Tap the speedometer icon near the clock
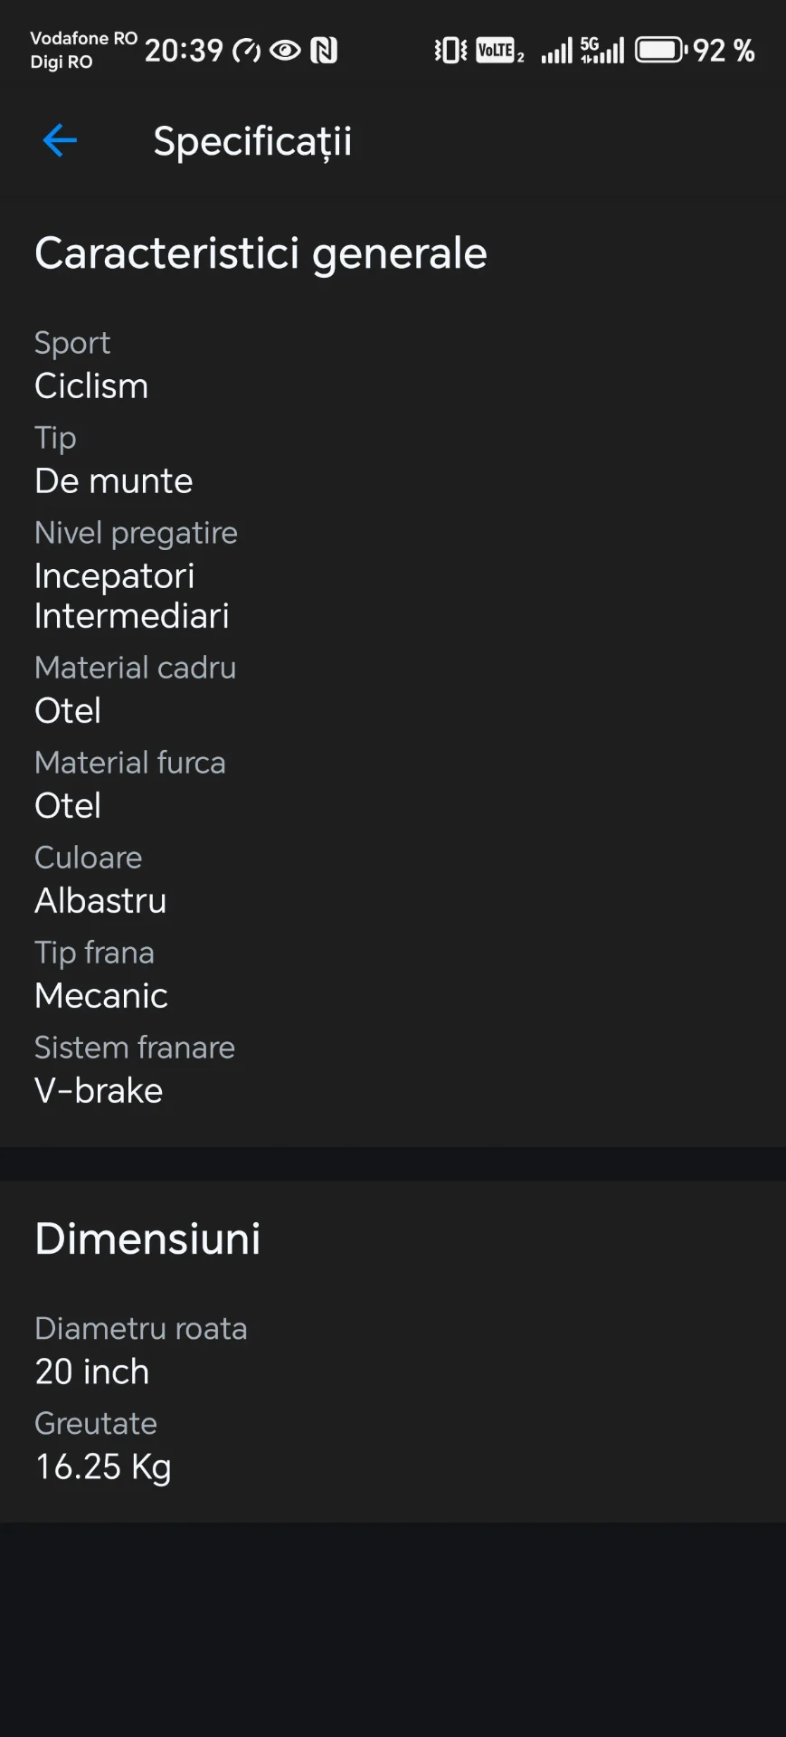The width and height of the screenshot is (786, 1737). (x=246, y=52)
